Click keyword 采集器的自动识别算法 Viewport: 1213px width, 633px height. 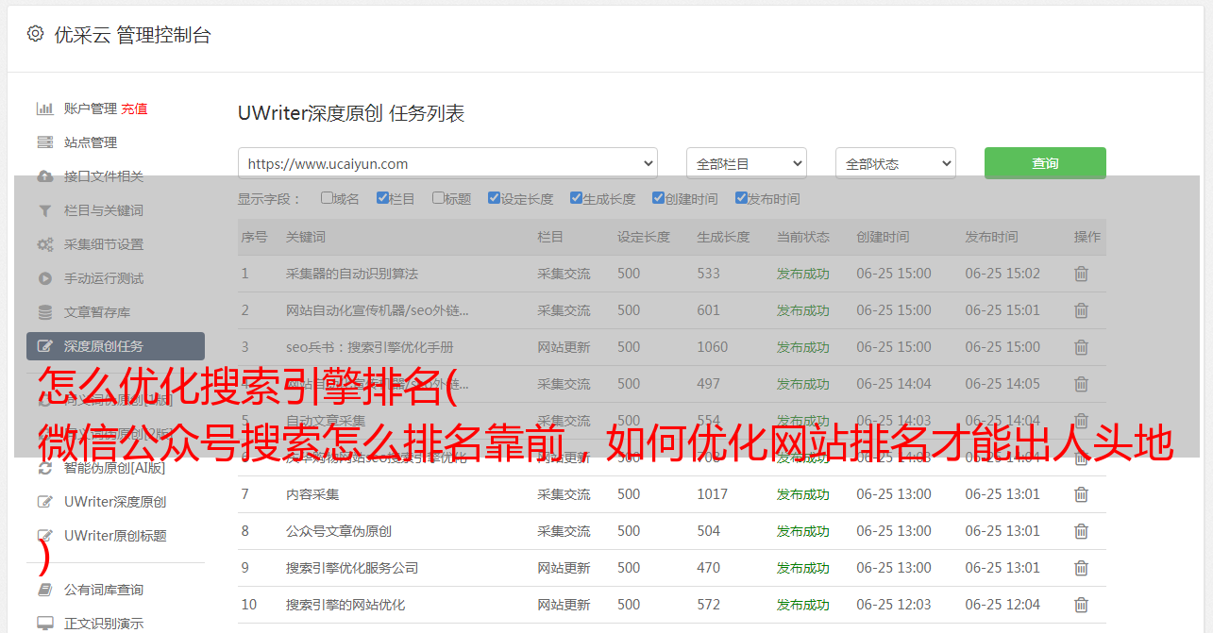click(x=352, y=274)
